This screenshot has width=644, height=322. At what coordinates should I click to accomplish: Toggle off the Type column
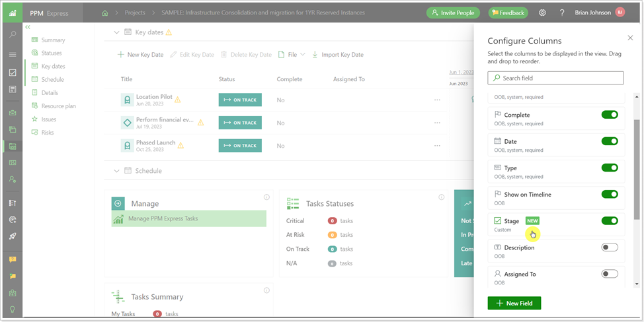coord(610,168)
